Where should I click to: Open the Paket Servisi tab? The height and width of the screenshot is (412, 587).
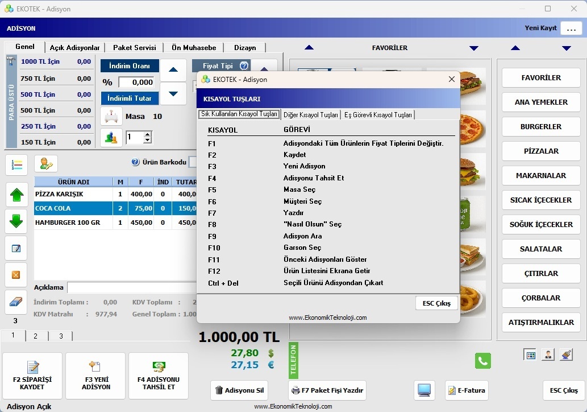tap(135, 48)
